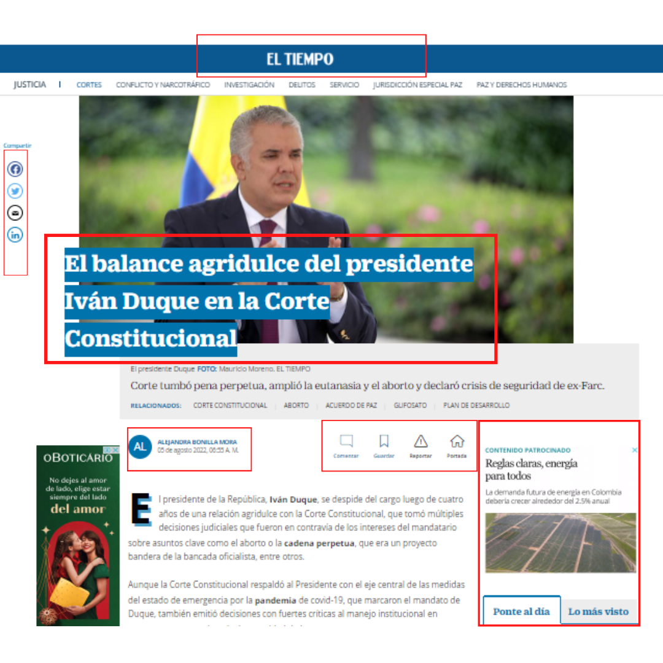
Task: Click the Compartir label
Action: [x=17, y=145]
